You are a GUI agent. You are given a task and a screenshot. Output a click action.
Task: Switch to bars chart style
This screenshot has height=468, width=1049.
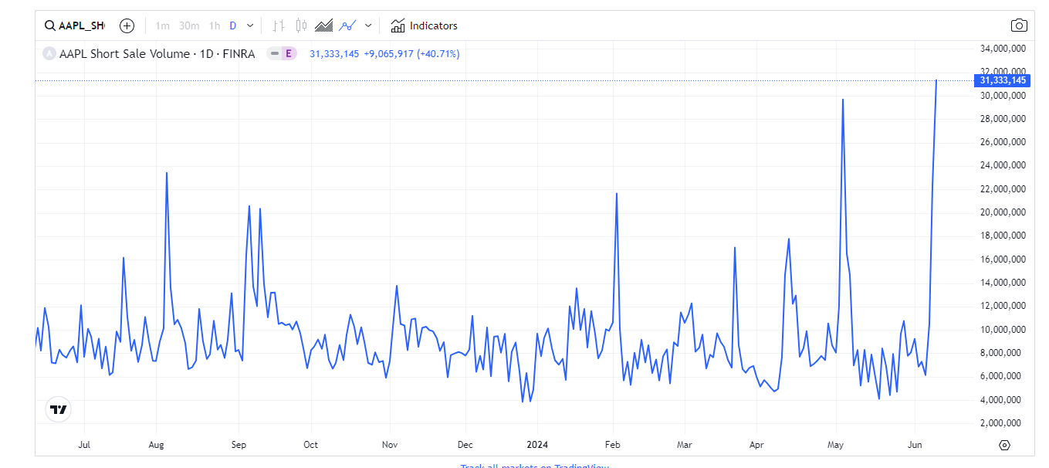[x=279, y=25]
